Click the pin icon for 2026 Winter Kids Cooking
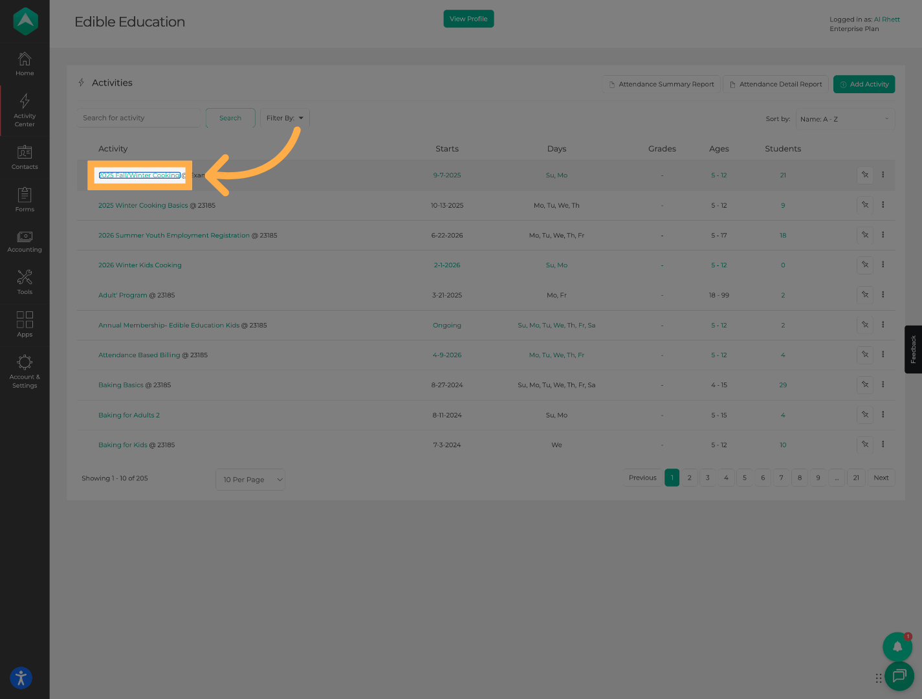The image size is (922, 699). pyautogui.click(x=865, y=265)
